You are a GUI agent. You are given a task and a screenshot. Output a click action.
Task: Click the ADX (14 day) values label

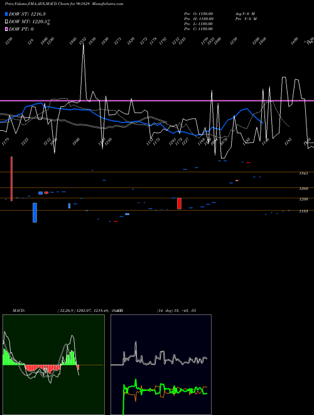pyautogui.click(x=176, y=311)
